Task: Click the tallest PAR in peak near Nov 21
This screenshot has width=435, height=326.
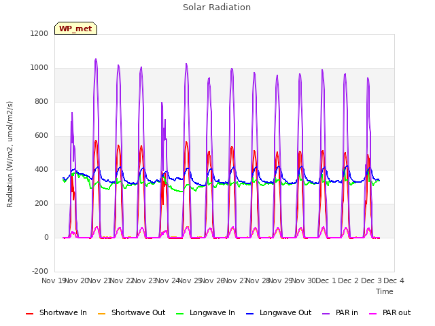Action: click(96, 59)
